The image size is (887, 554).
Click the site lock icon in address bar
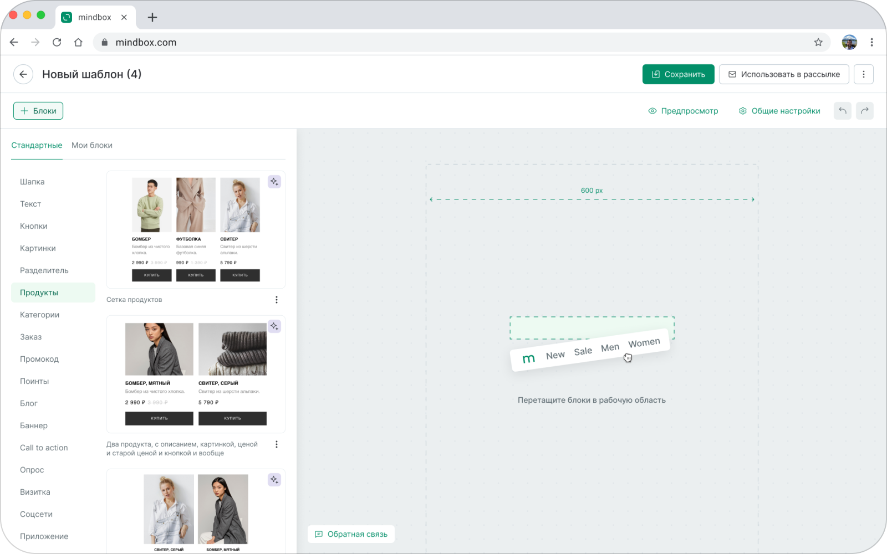click(104, 42)
